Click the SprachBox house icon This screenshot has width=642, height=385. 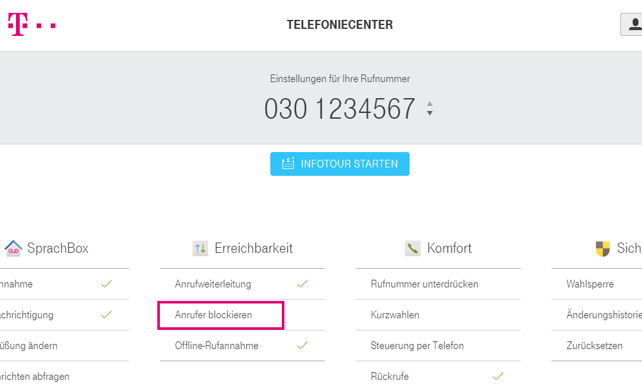13,248
